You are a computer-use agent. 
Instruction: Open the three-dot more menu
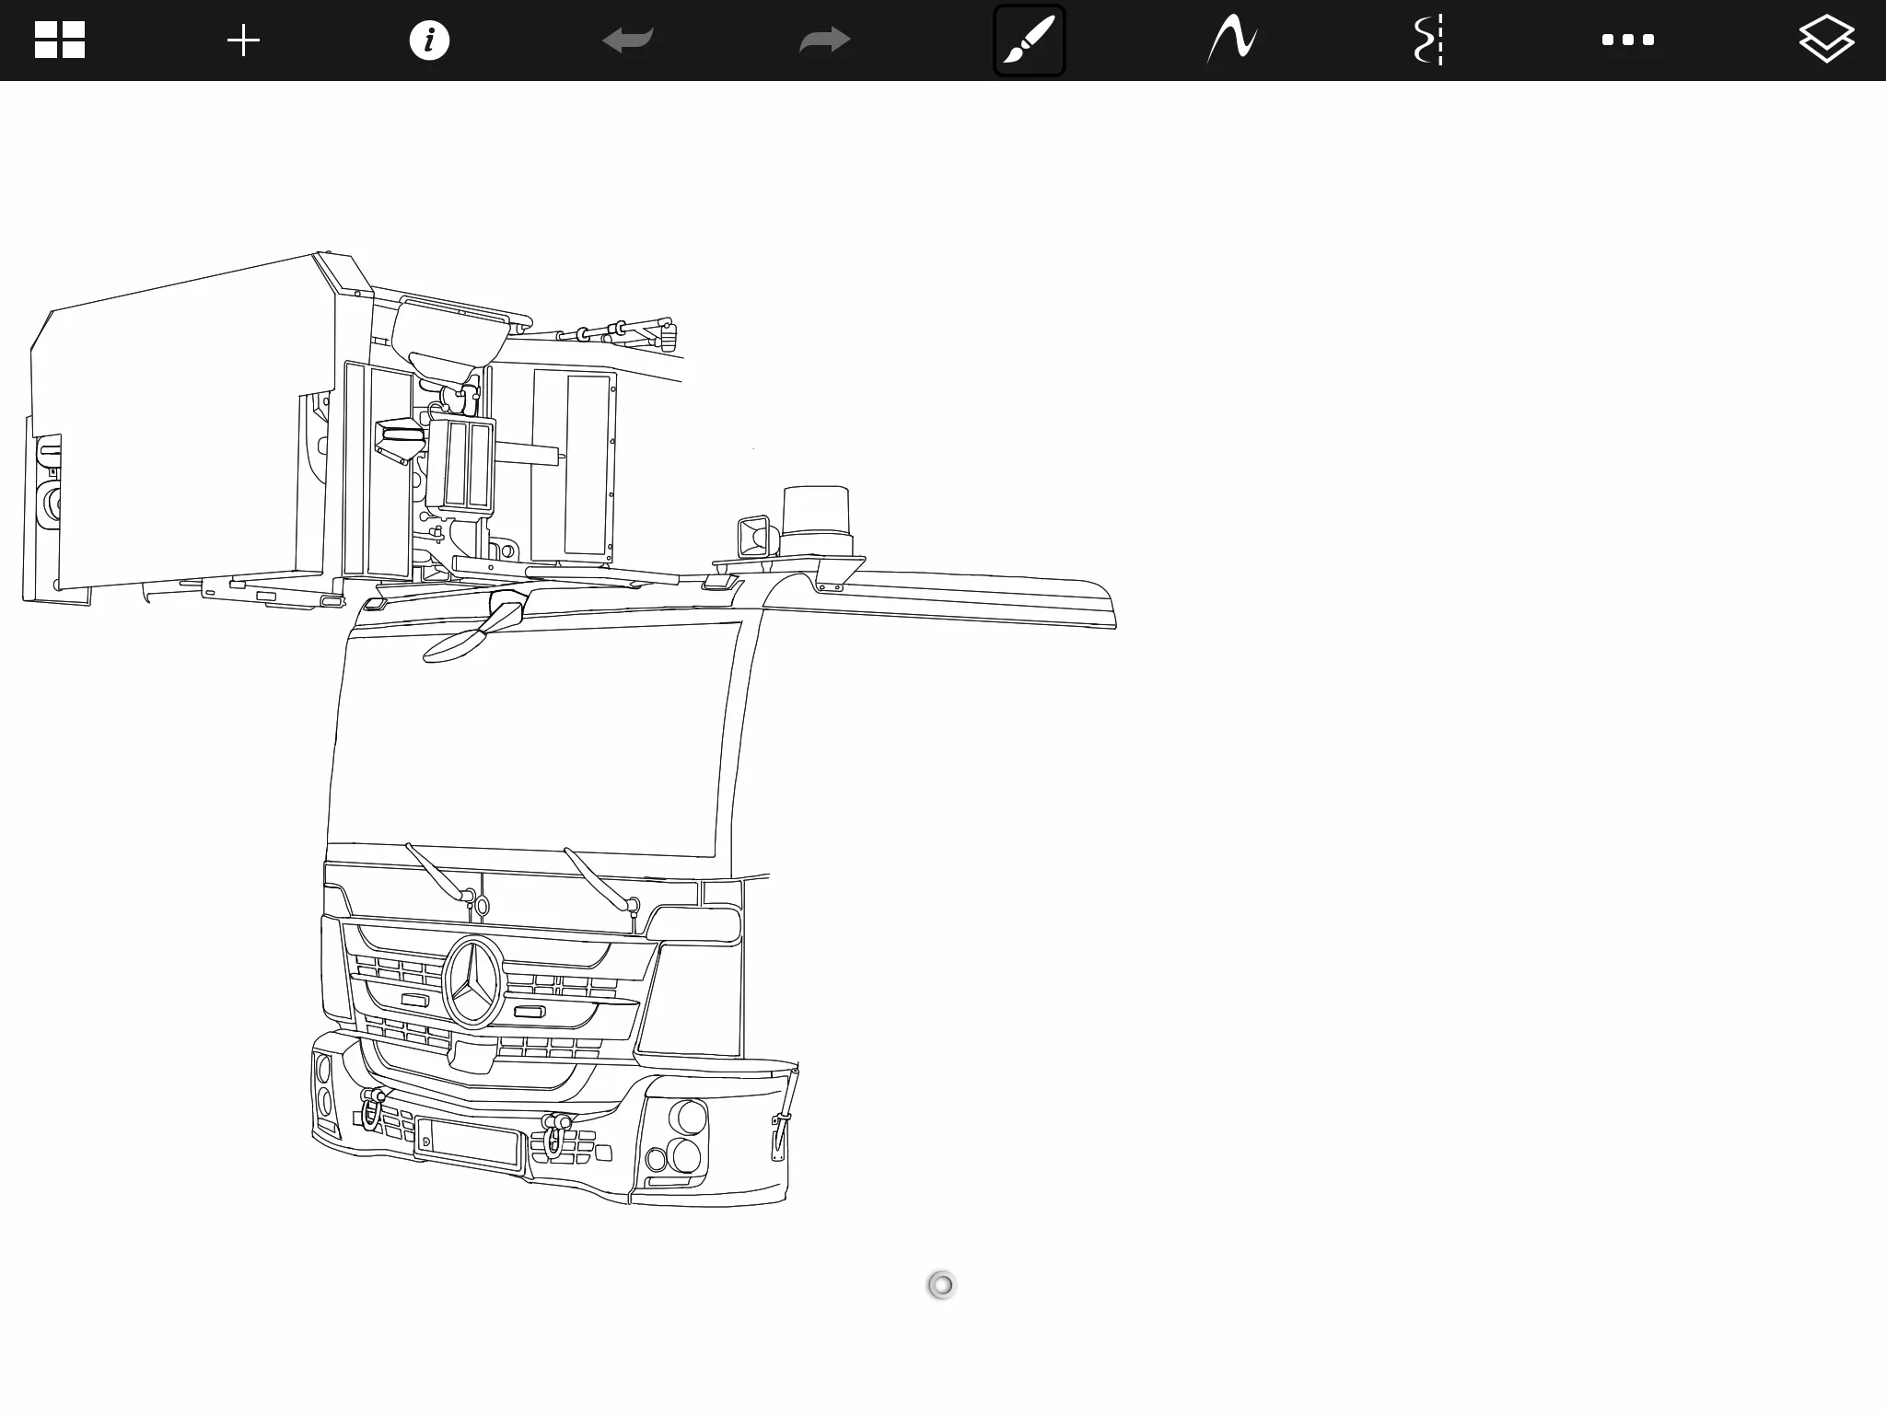coord(1627,41)
